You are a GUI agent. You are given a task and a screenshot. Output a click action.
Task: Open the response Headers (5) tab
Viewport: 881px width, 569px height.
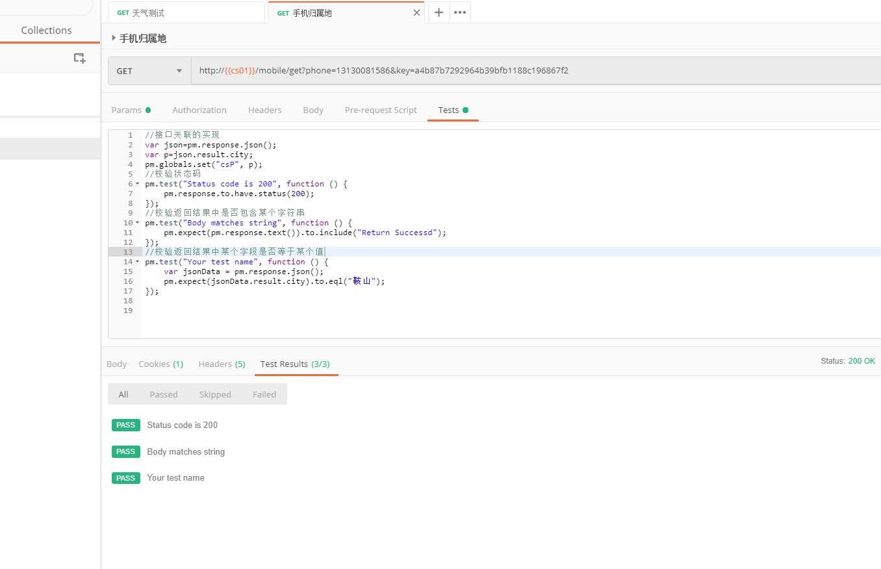click(x=222, y=364)
